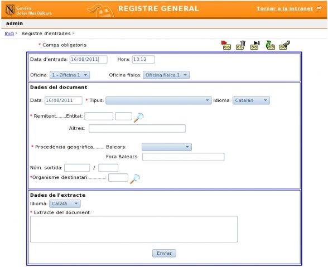
Task: Click the arrow icon next to Tornar a la intranet
Action: click(x=320, y=8)
